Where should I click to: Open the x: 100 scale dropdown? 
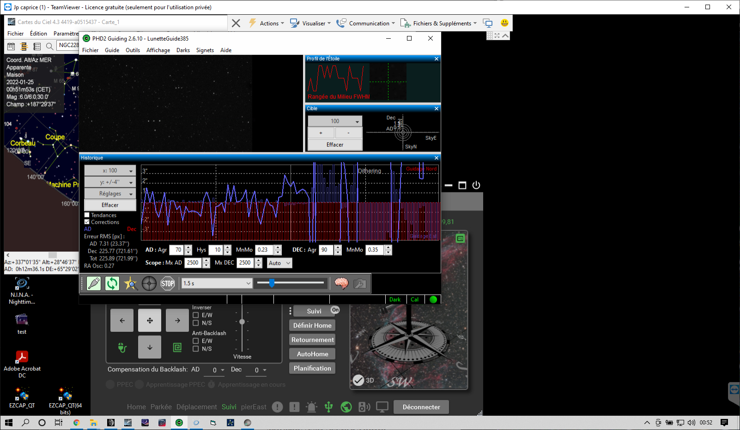(x=110, y=171)
